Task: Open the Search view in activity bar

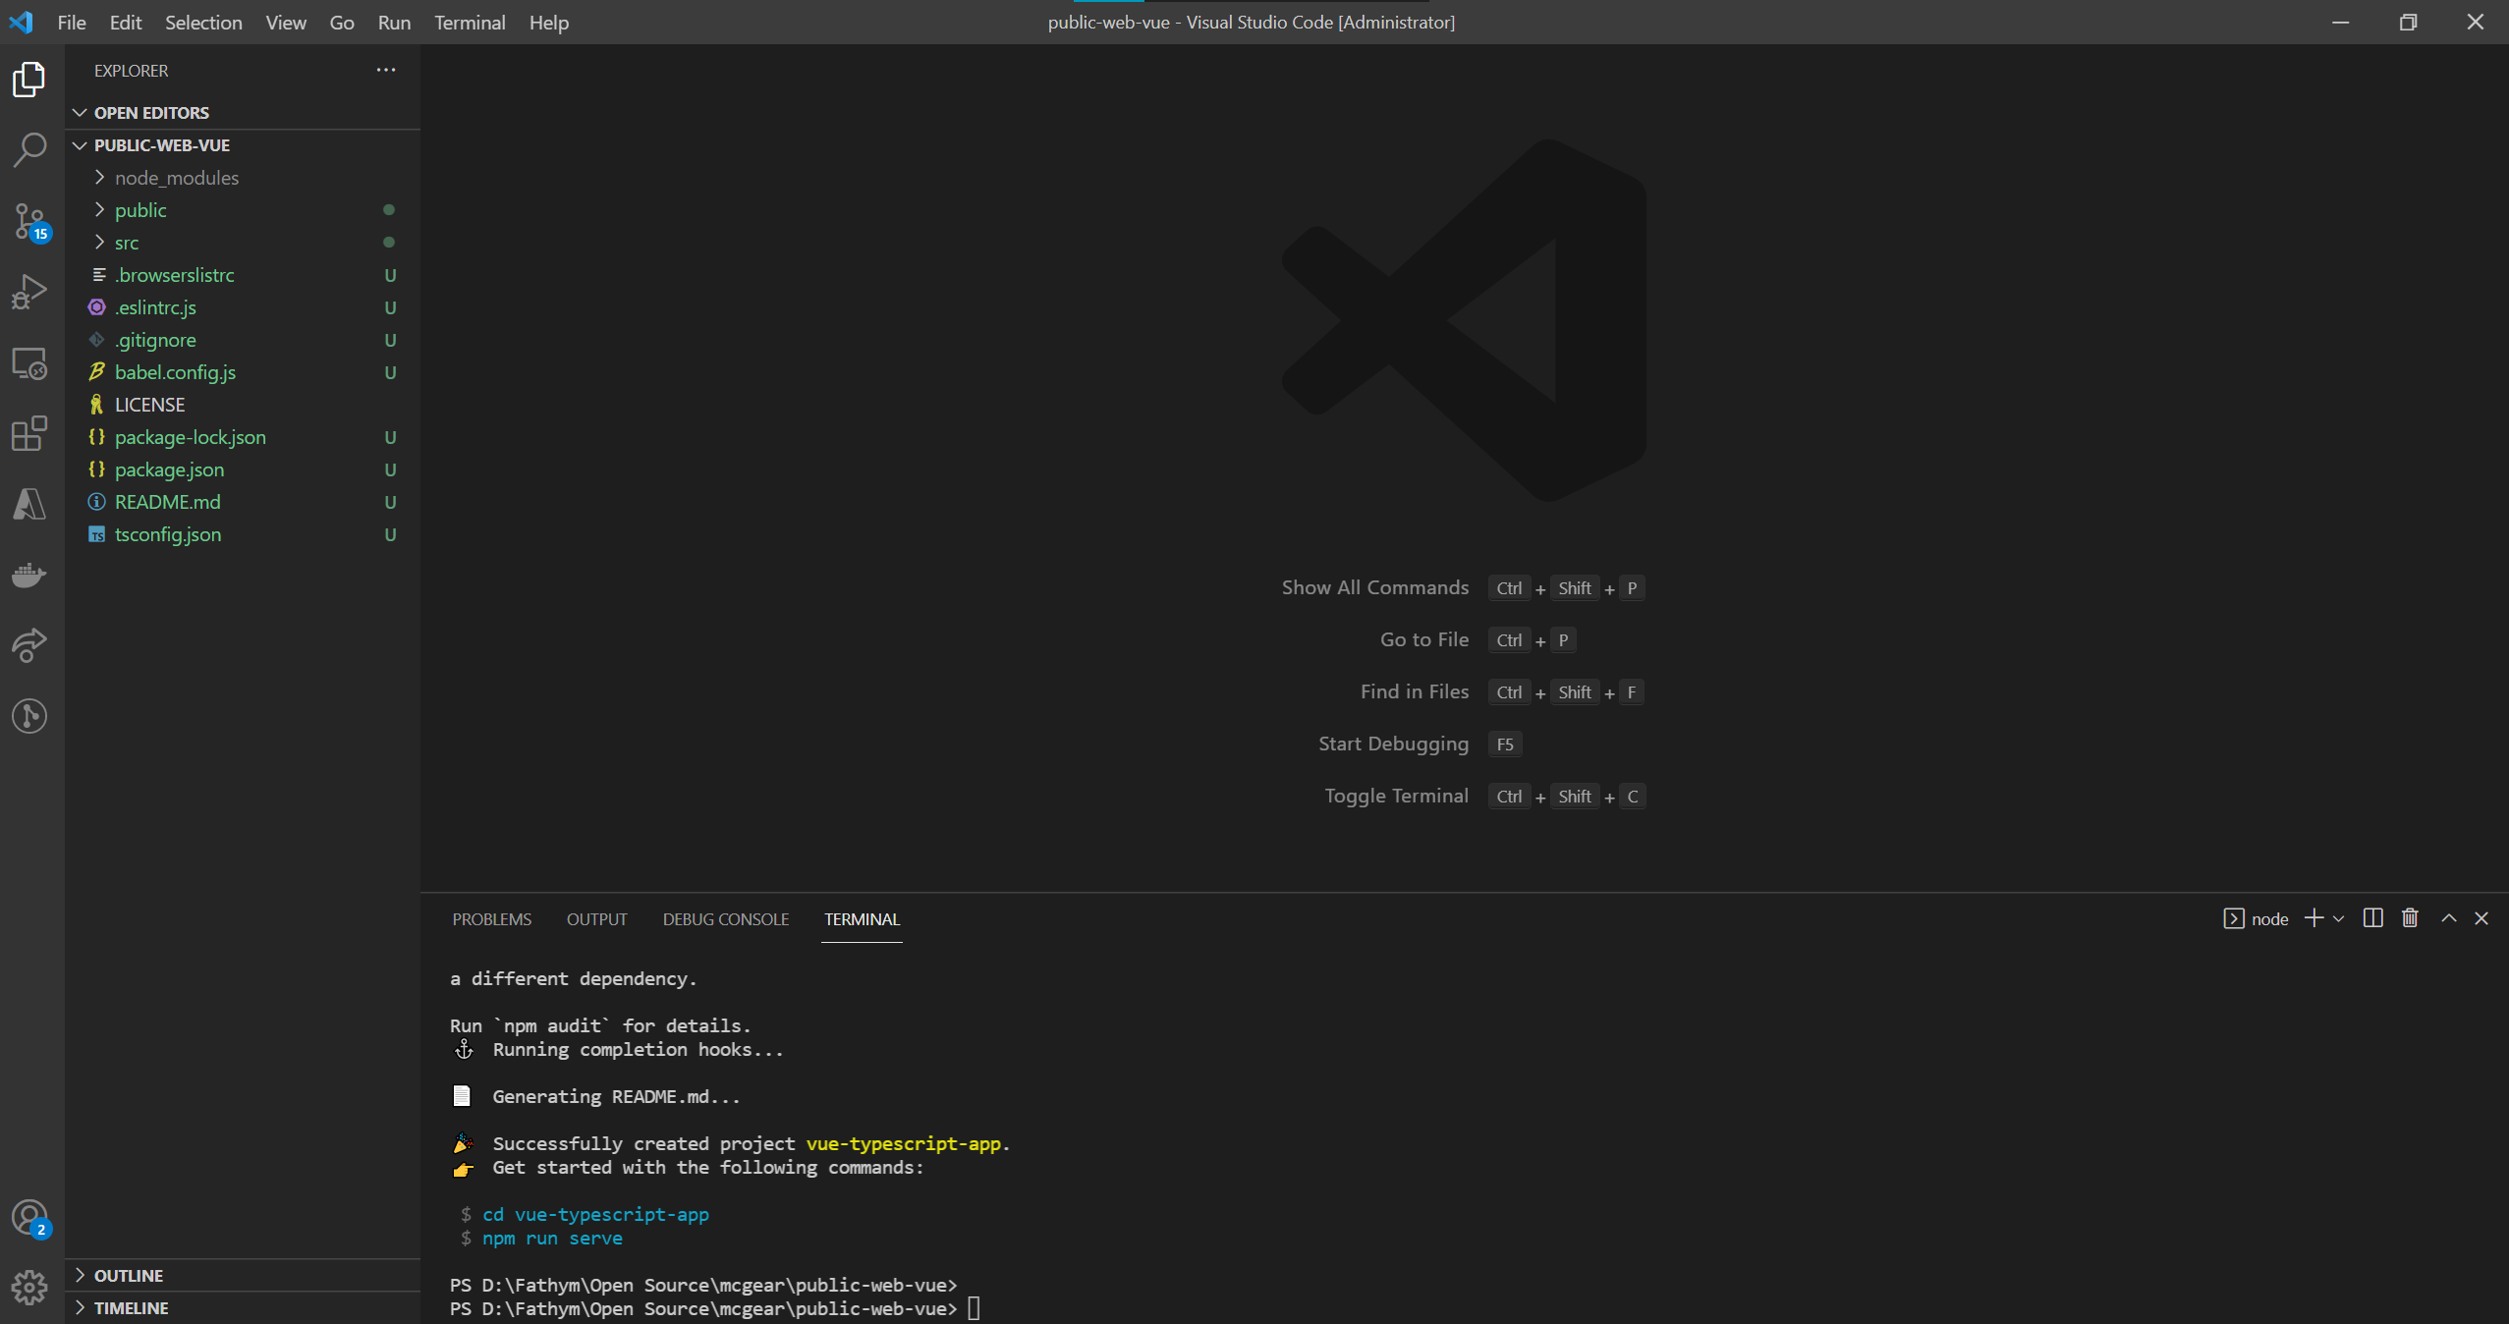Action: [x=29, y=150]
